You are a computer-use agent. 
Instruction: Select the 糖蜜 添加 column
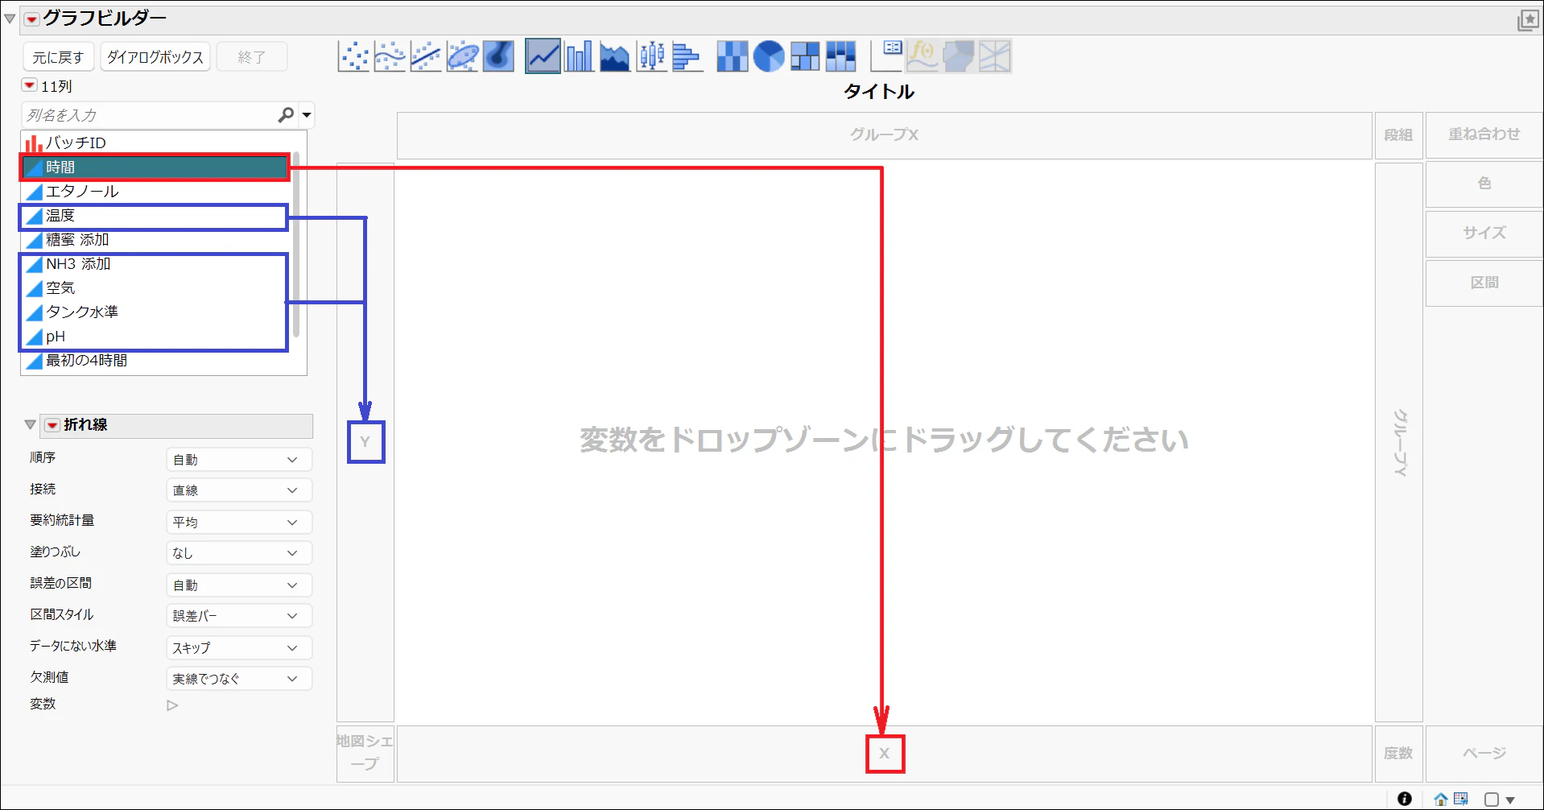pos(157,239)
